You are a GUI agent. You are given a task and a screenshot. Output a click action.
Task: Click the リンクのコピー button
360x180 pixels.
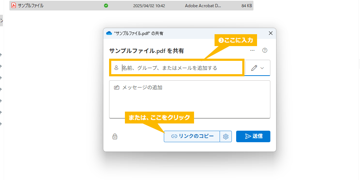pyautogui.click(x=192, y=136)
